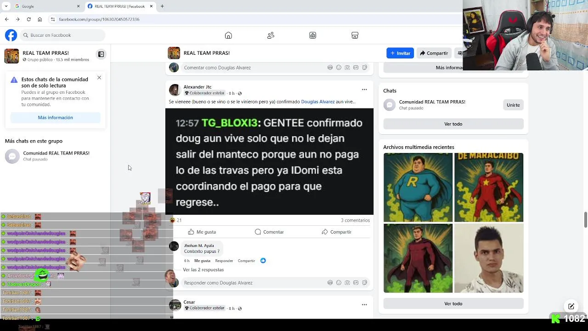Open Comunidad REAL TEAM PRRAS! chat in sidebar
The image size is (588, 331).
55,156
